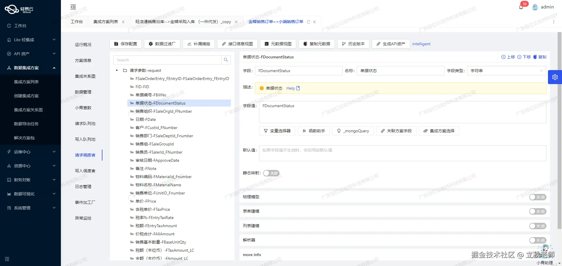
Task: Open the Help link in description field
Action: 291,88
